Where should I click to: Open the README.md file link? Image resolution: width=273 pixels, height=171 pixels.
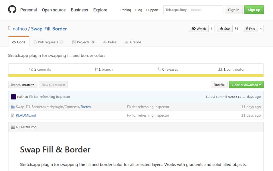click(x=26, y=115)
